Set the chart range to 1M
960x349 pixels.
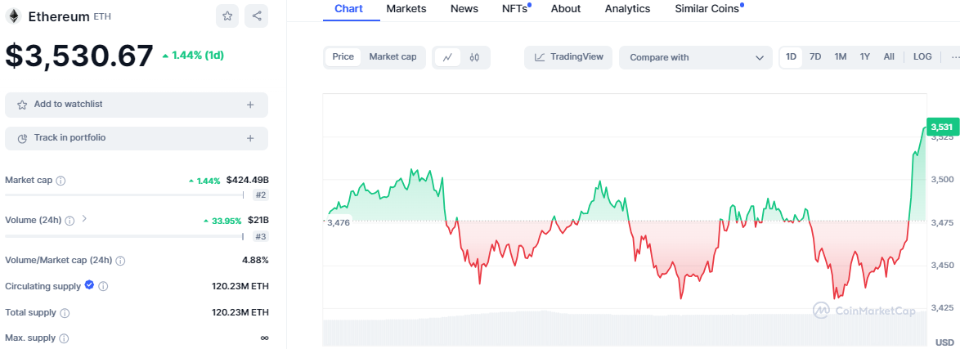tap(840, 57)
